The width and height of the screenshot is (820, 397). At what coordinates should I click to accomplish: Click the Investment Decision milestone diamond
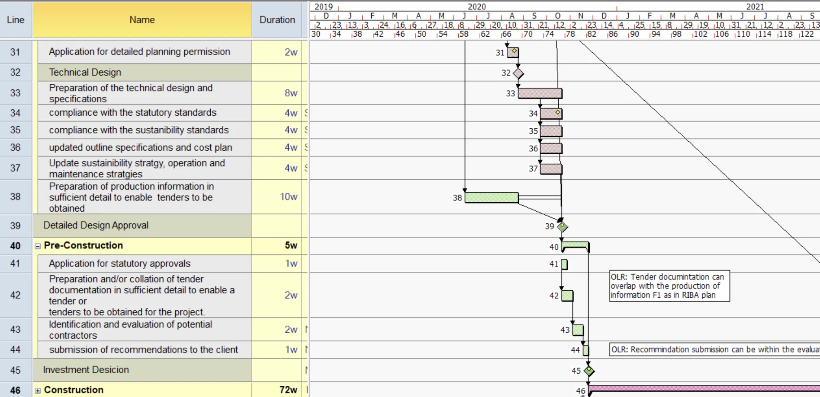point(589,371)
